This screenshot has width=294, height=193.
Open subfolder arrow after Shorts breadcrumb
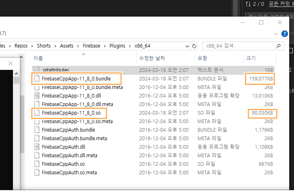click(x=55, y=46)
